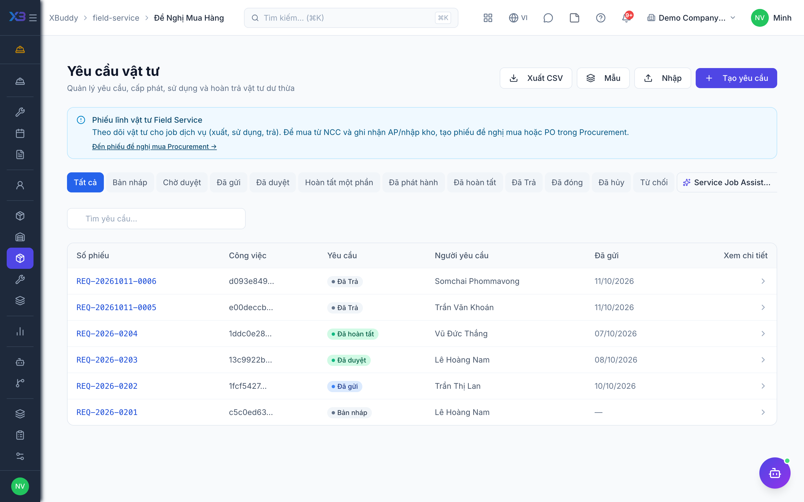Focus the Tìm yêu cầu search field

pyautogui.click(x=156, y=218)
